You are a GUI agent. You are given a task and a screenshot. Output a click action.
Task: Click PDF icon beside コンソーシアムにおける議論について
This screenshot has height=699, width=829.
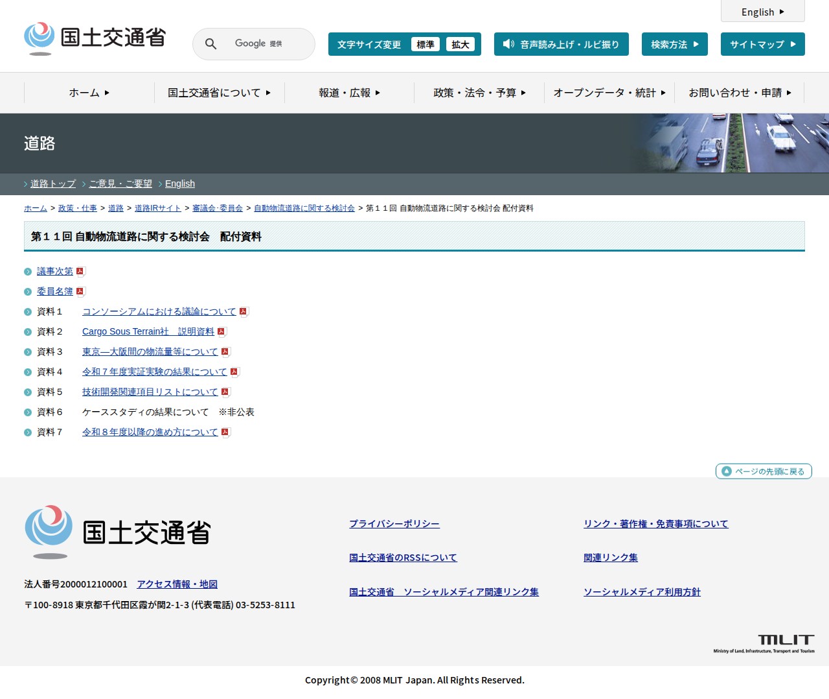coord(244,312)
